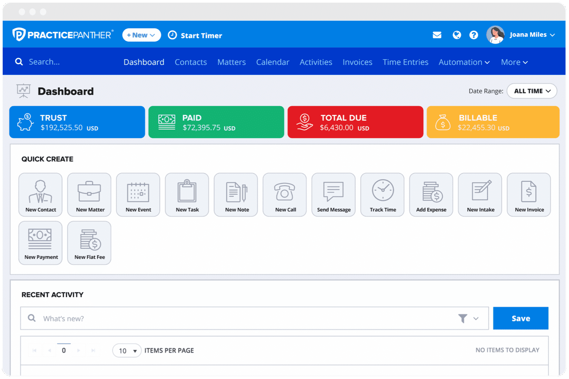Open Quick Create New Contact
The image size is (569, 379).
40,194
